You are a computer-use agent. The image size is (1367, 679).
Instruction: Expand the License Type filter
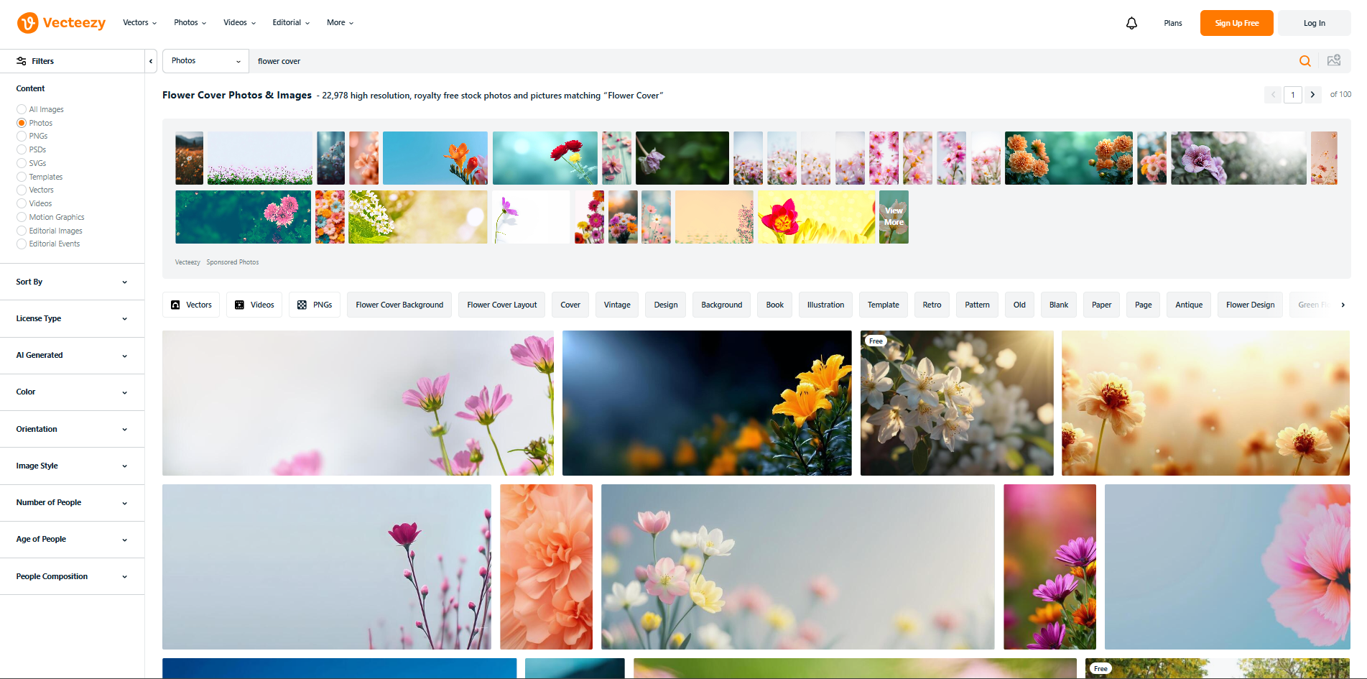pos(72,318)
